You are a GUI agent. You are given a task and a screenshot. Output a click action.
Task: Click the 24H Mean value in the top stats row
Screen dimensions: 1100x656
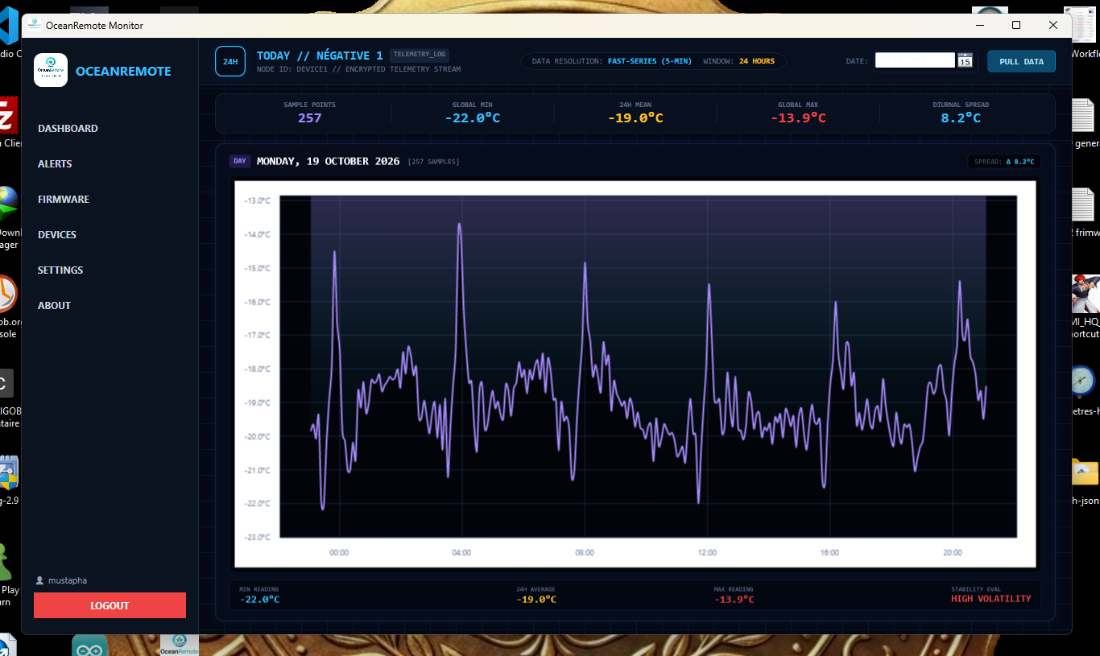click(x=635, y=118)
